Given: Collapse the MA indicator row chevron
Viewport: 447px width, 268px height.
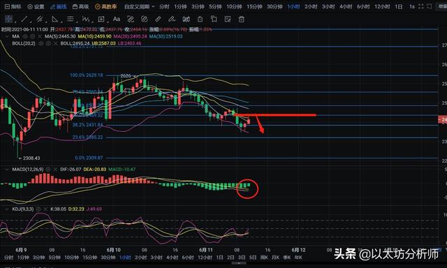Looking at the screenshot, I should click(x=7, y=36).
